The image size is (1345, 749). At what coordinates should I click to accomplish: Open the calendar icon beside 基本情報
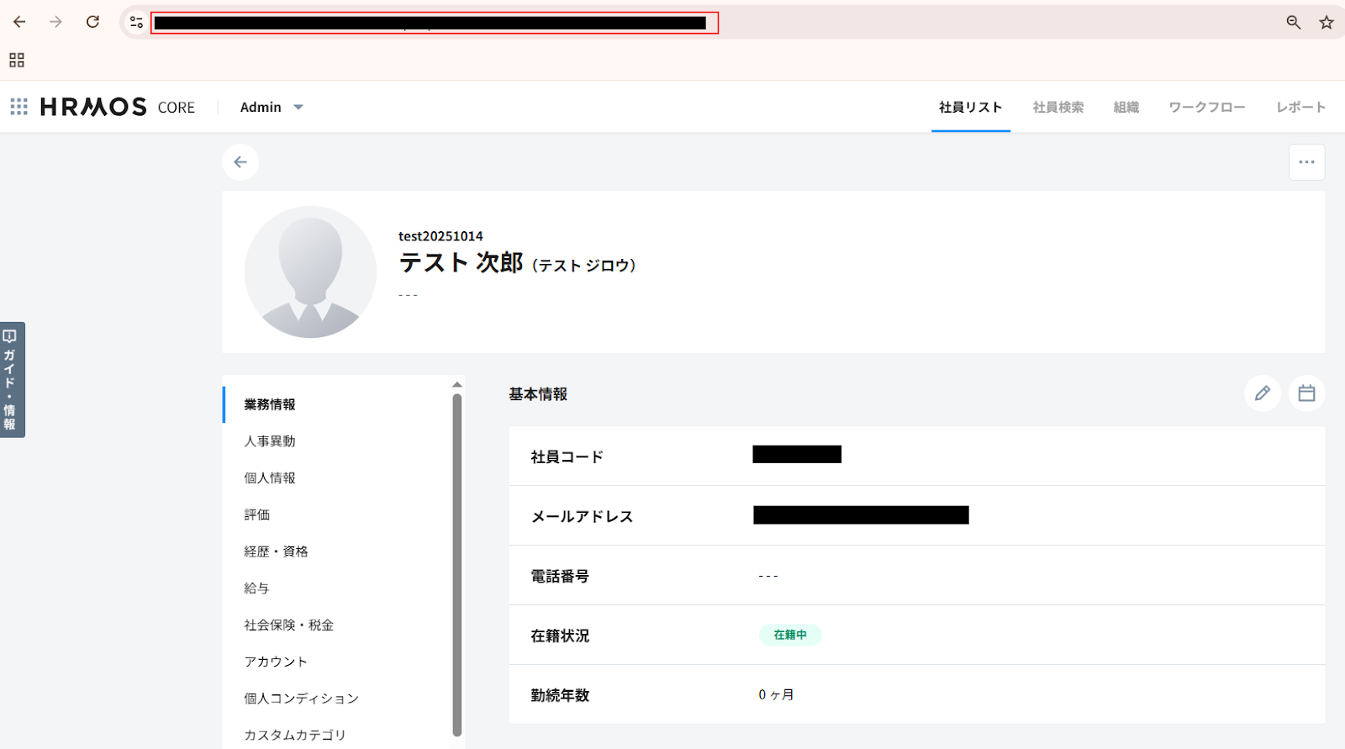coord(1306,393)
